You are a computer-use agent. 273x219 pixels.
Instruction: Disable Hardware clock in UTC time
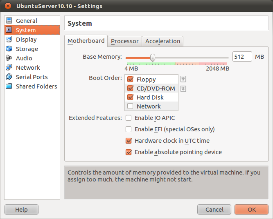tap(129, 141)
